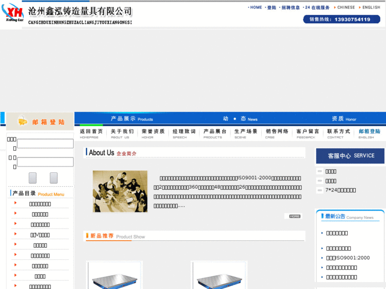The height and width of the screenshot is (289, 386).
Task: Switch site language to CHINESE
Action: (346, 7)
